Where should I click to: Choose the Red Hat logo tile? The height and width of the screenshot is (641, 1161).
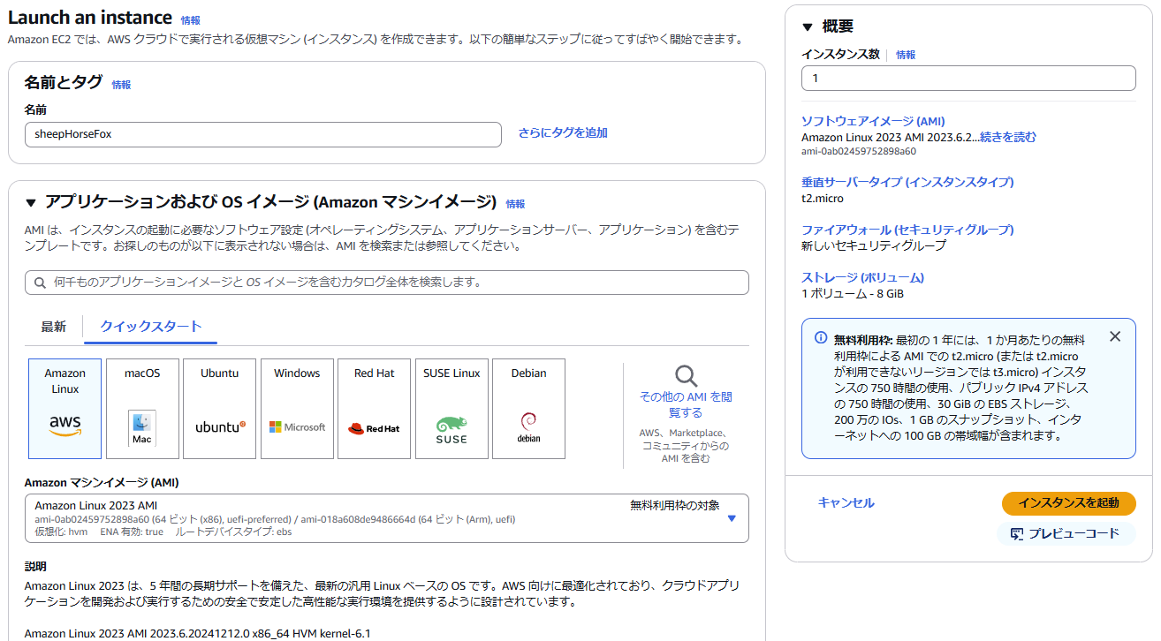click(x=374, y=409)
